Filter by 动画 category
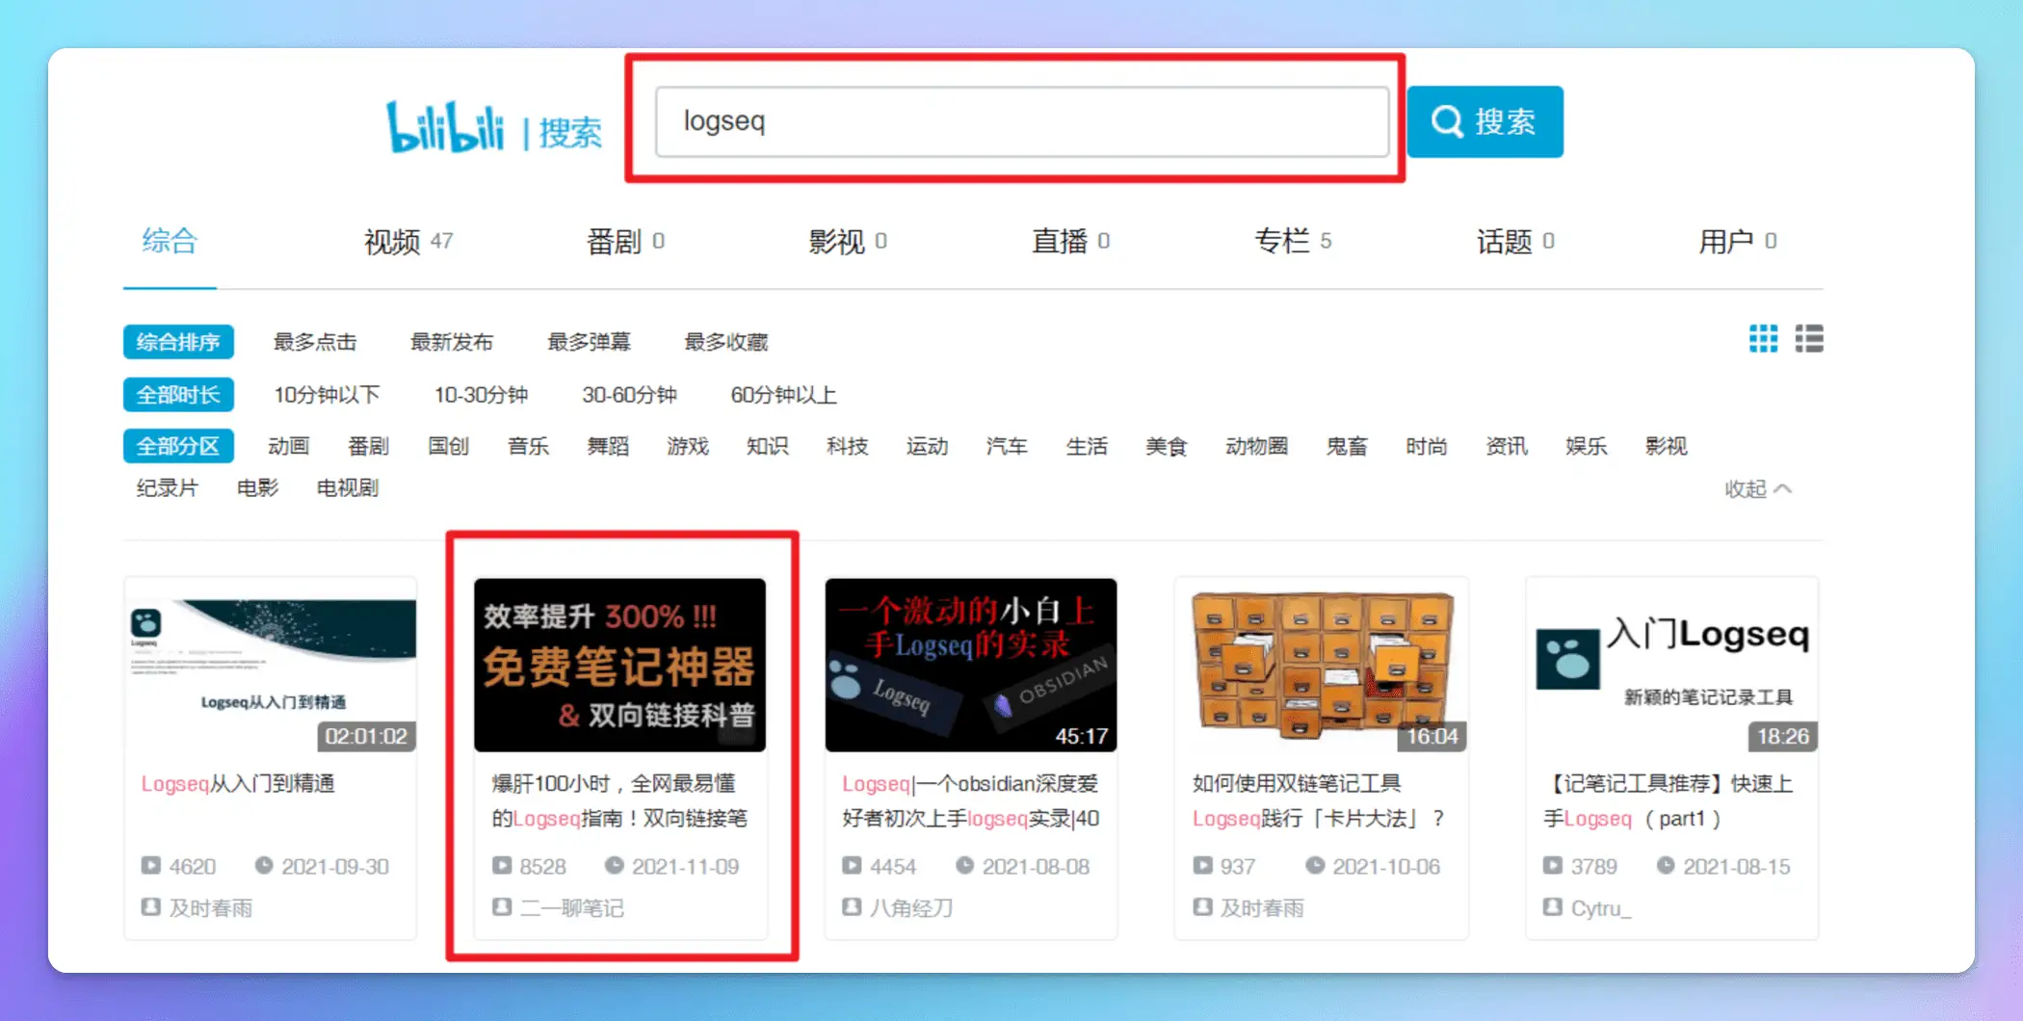The image size is (2023, 1021). 288,446
